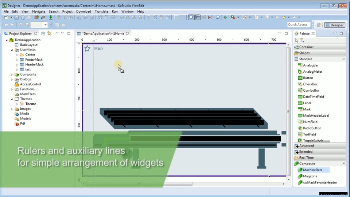Click the star icon on the Main canvas
The height and width of the screenshot is (197, 350).
[x=87, y=49]
